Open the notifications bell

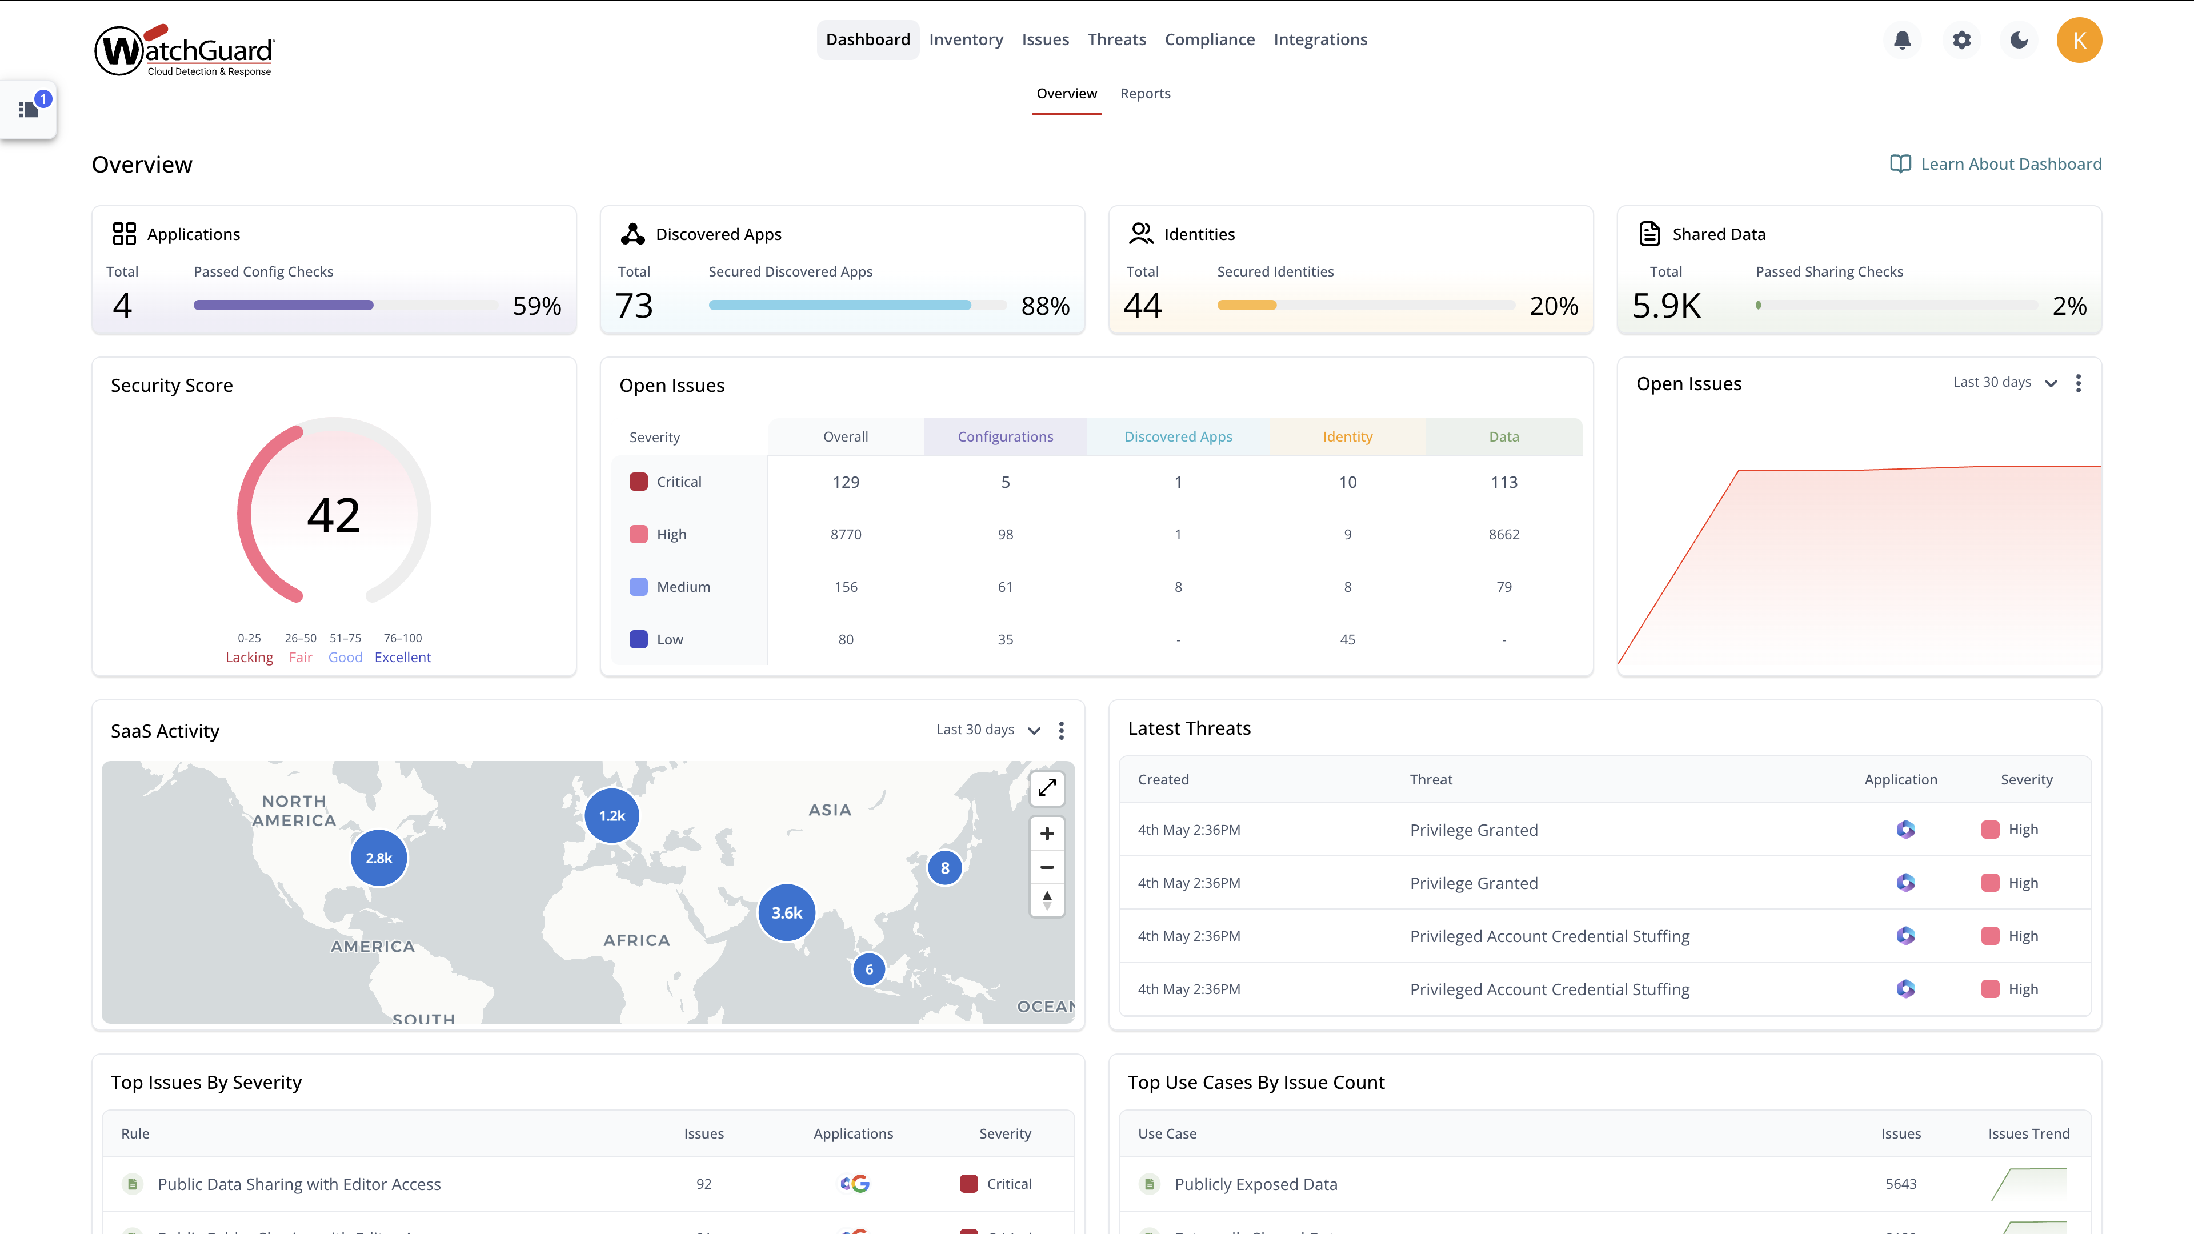tap(1902, 40)
